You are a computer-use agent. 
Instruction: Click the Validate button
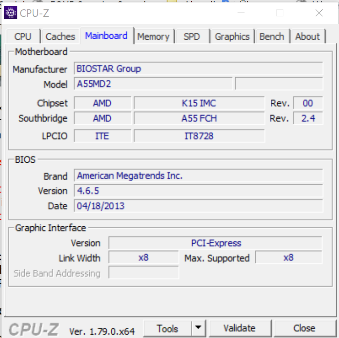click(x=239, y=329)
